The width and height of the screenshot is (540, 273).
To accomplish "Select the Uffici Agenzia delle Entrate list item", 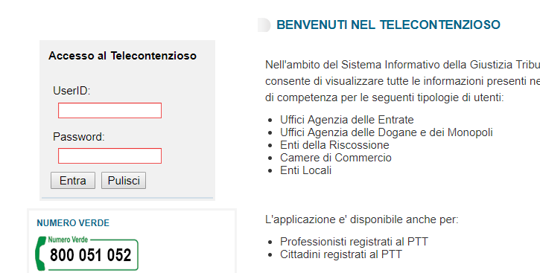I will (x=347, y=120).
